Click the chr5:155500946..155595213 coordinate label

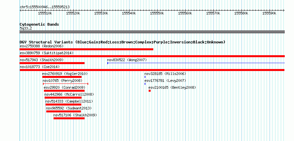[45, 7]
